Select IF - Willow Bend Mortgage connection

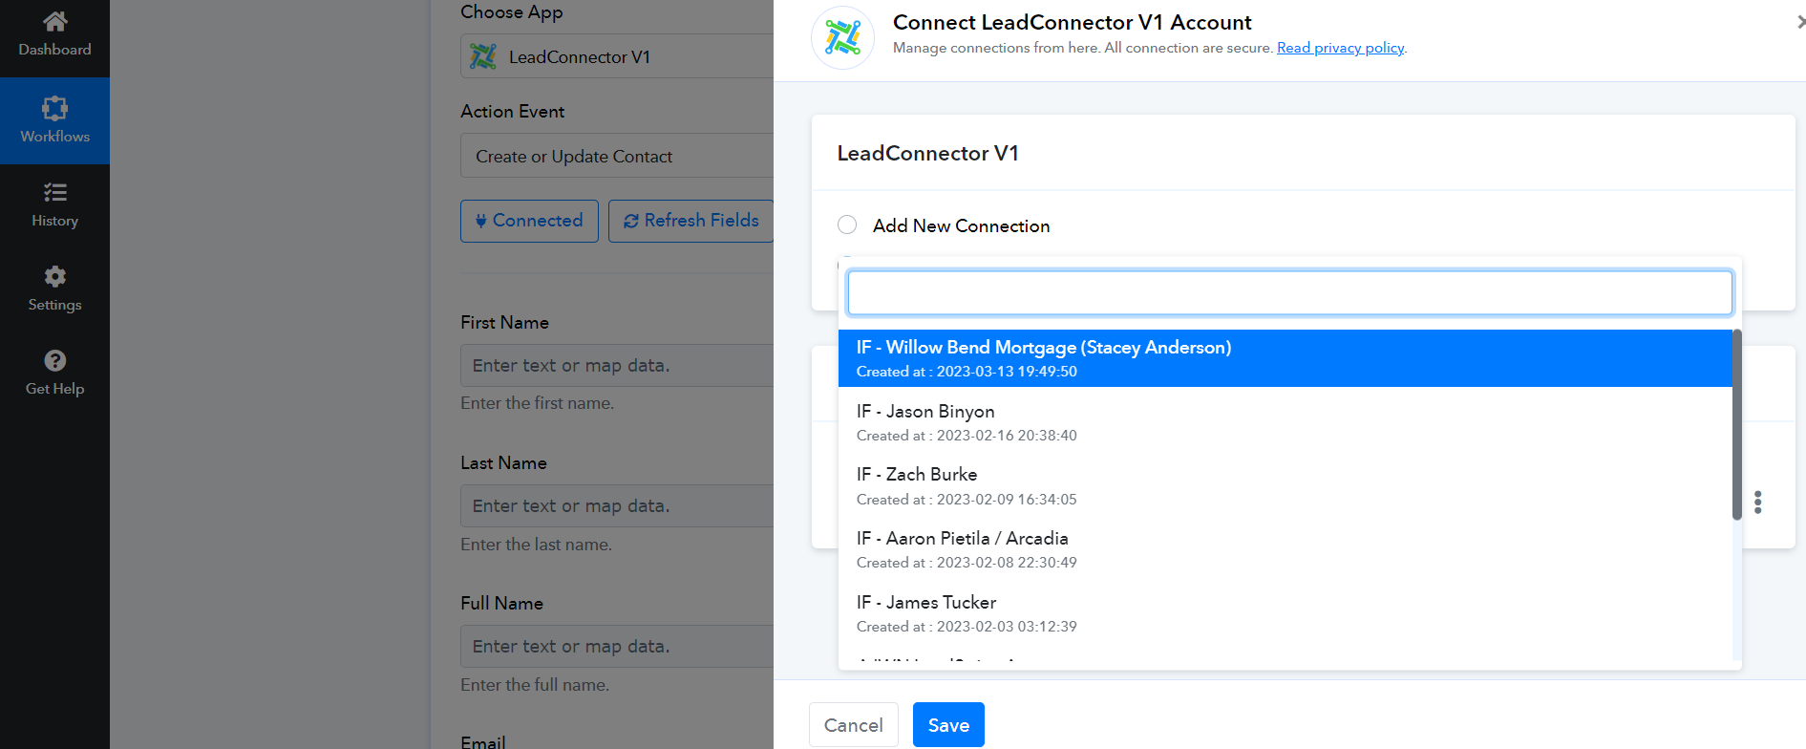point(1285,358)
